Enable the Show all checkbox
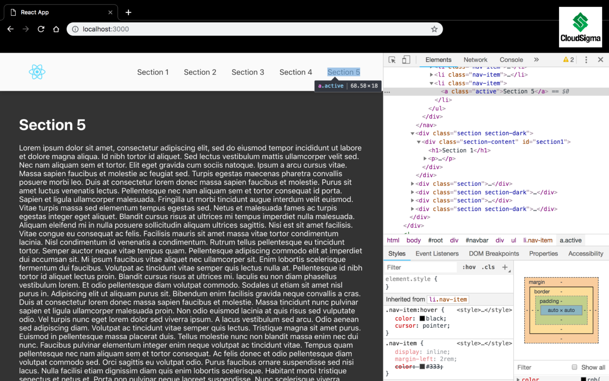The height and width of the screenshot is (381, 609). click(x=574, y=367)
